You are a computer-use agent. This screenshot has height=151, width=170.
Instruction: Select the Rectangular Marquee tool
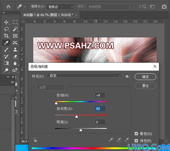15,22
